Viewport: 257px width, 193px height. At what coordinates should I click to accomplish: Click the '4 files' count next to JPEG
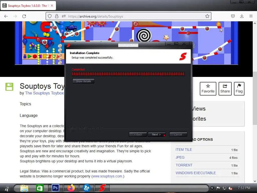[x=233, y=158]
